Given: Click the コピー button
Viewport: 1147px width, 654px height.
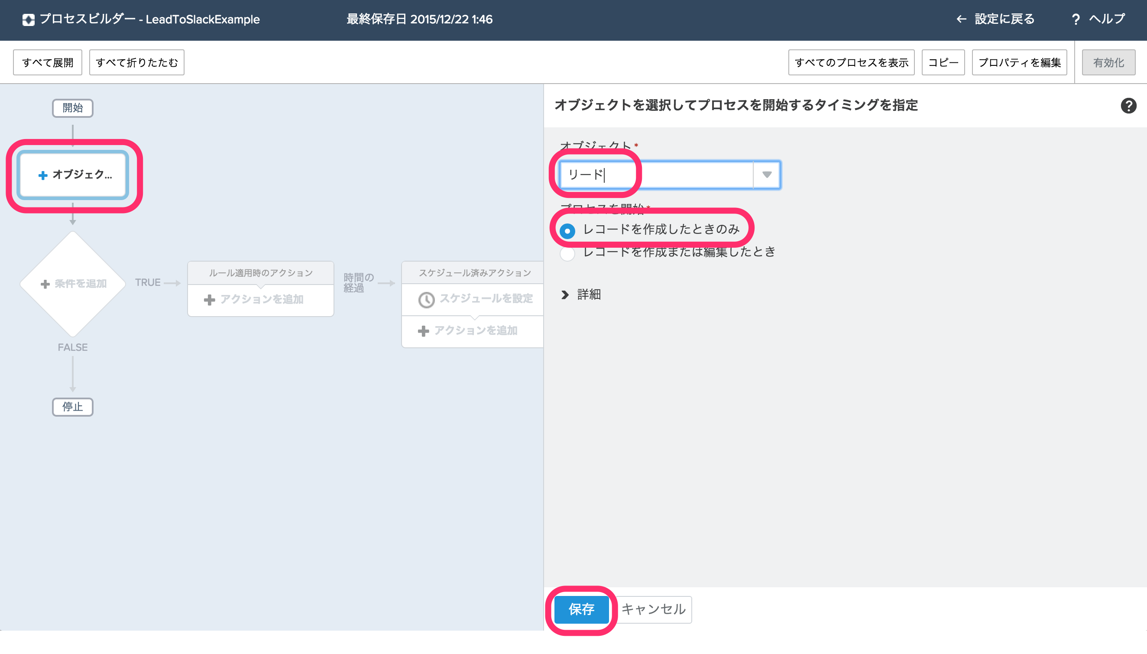Looking at the screenshot, I should [943, 62].
